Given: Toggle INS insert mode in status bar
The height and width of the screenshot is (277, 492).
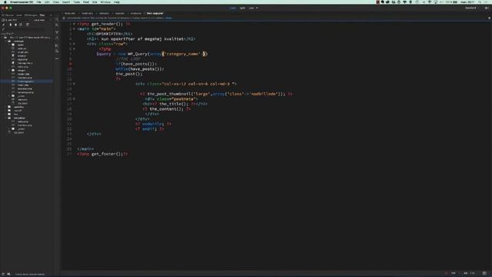Looking at the screenshot, I should click(x=466, y=273).
